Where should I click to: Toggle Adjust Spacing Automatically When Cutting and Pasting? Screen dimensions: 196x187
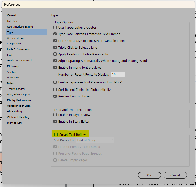pyautogui.click(x=55, y=61)
